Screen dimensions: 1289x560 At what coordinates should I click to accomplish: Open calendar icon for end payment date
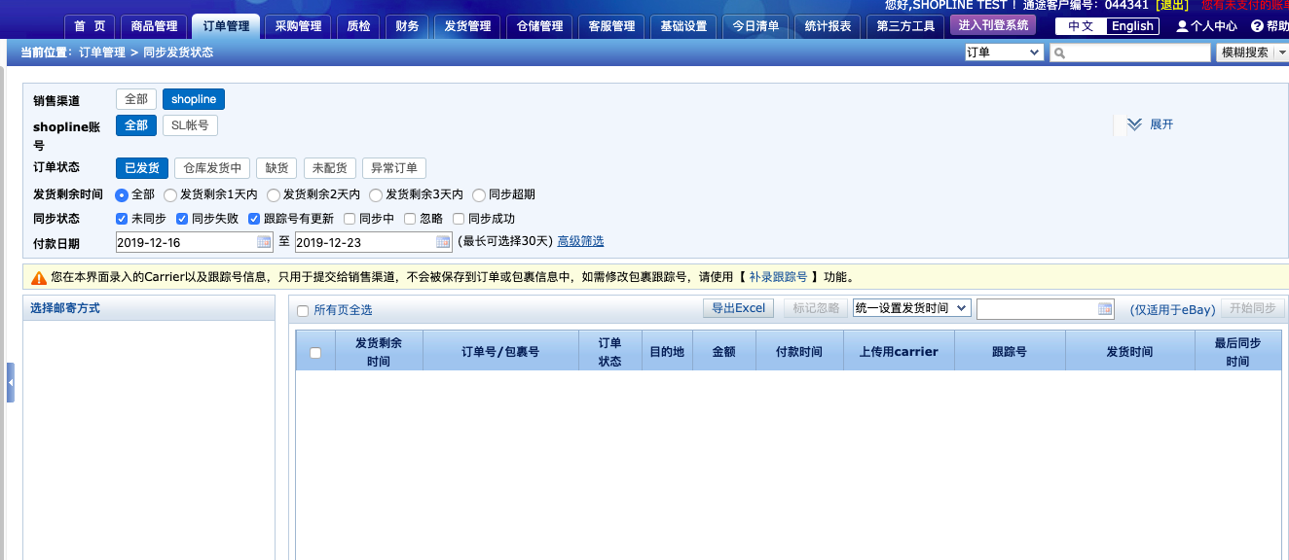point(443,242)
